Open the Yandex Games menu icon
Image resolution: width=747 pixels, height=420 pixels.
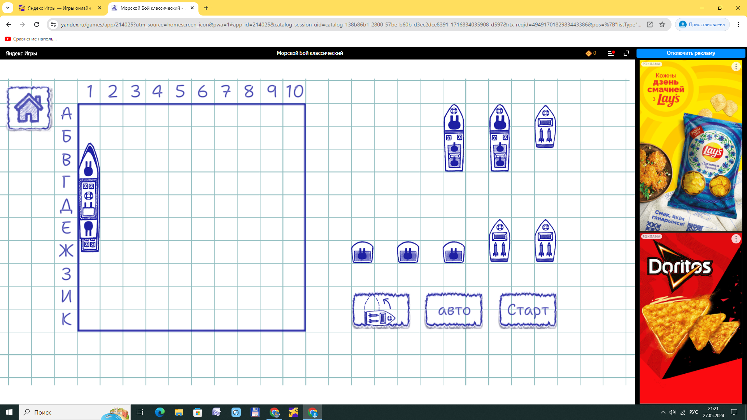click(610, 53)
